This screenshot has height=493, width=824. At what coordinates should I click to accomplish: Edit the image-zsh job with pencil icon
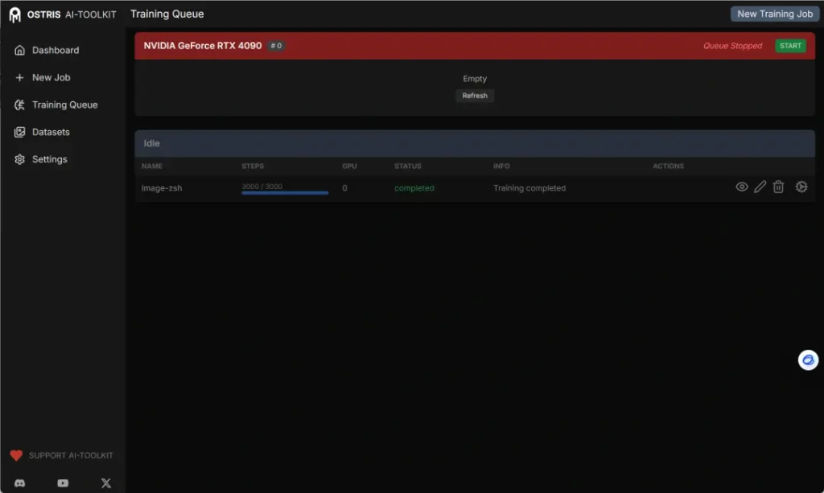click(760, 187)
